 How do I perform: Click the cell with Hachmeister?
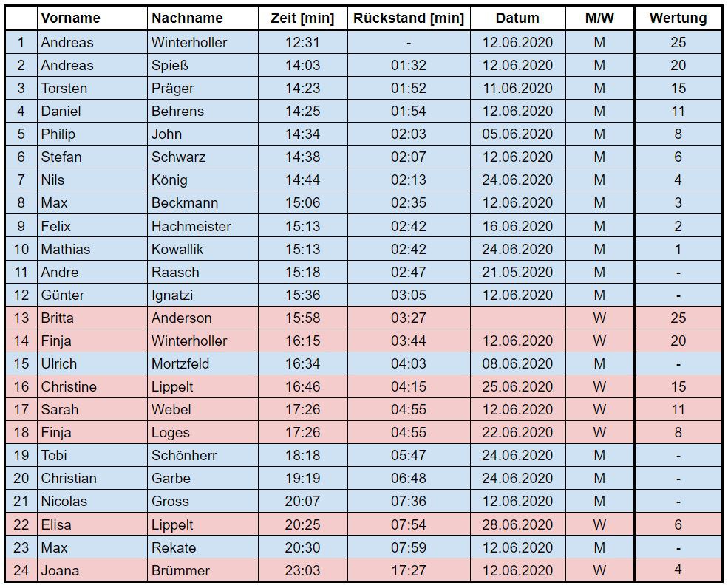coord(203,226)
